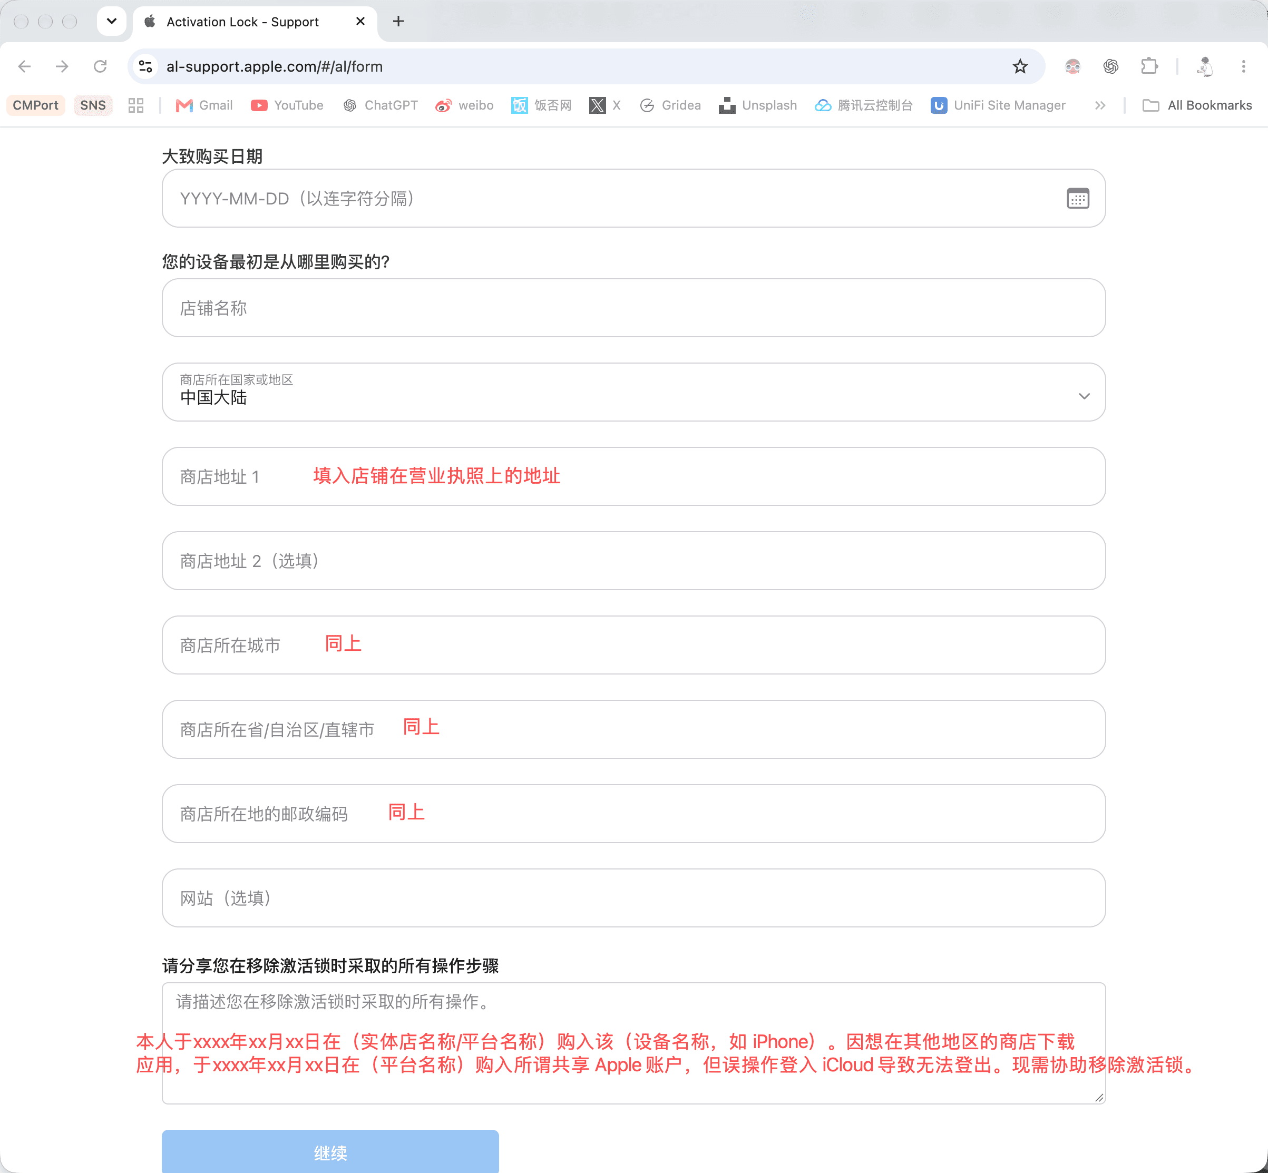Focus the 店铺名称 input field
1268x1173 pixels.
[633, 308]
